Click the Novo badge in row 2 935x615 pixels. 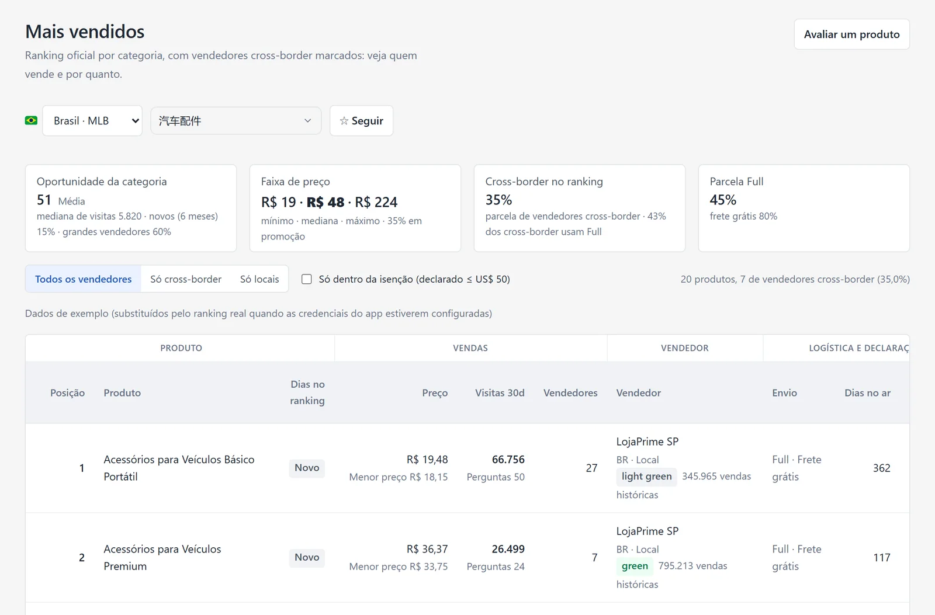(x=307, y=557)
